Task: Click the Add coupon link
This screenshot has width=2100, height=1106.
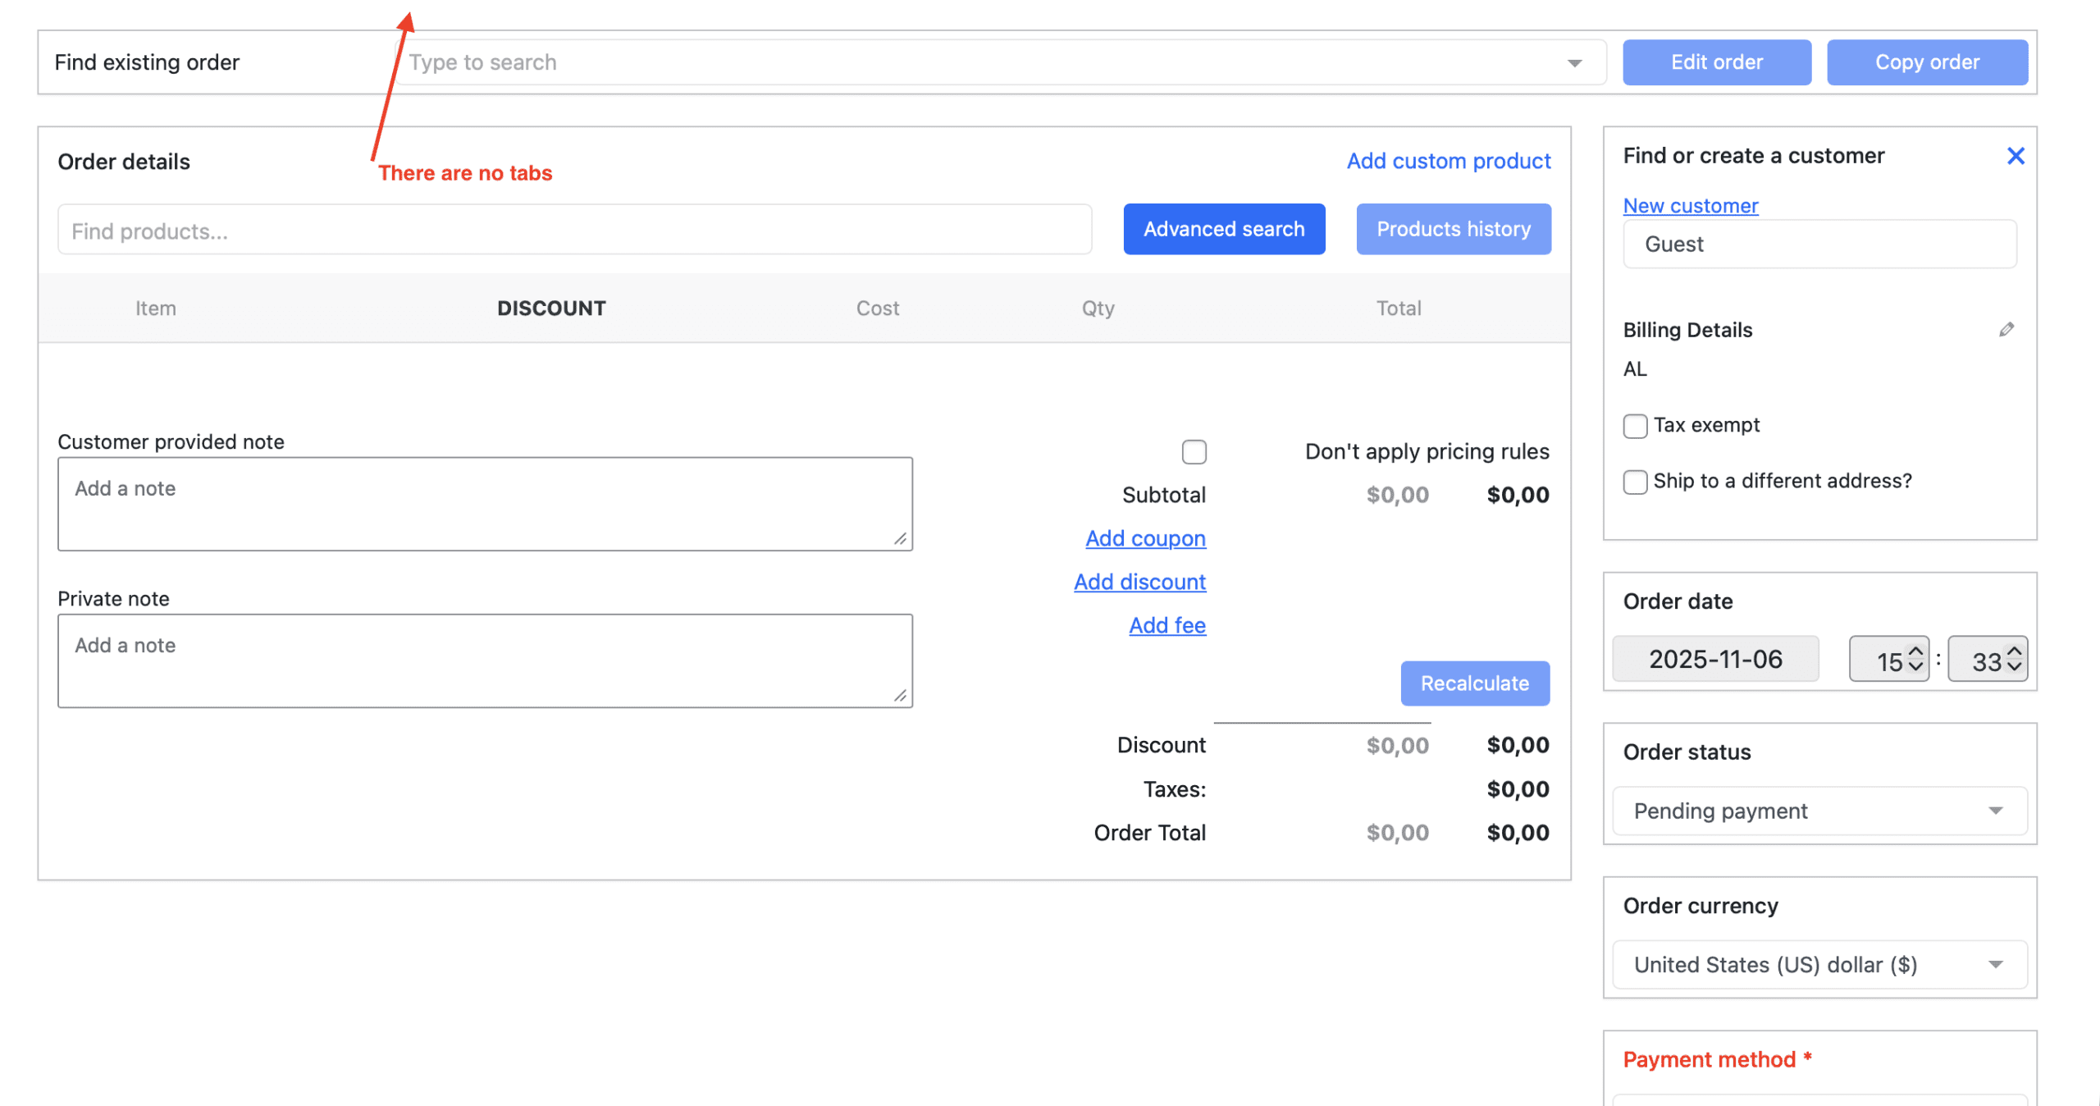Action: pos(1145,538)
